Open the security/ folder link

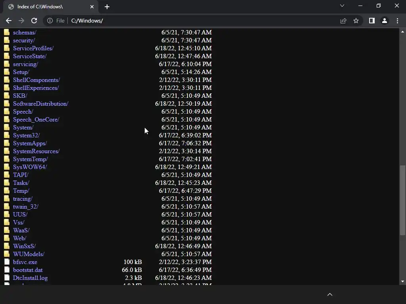[24, 40]
